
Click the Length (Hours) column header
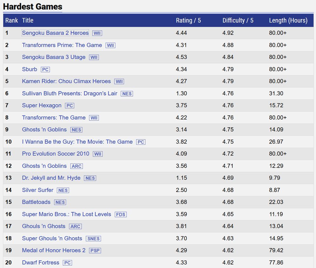pos(288,20)
